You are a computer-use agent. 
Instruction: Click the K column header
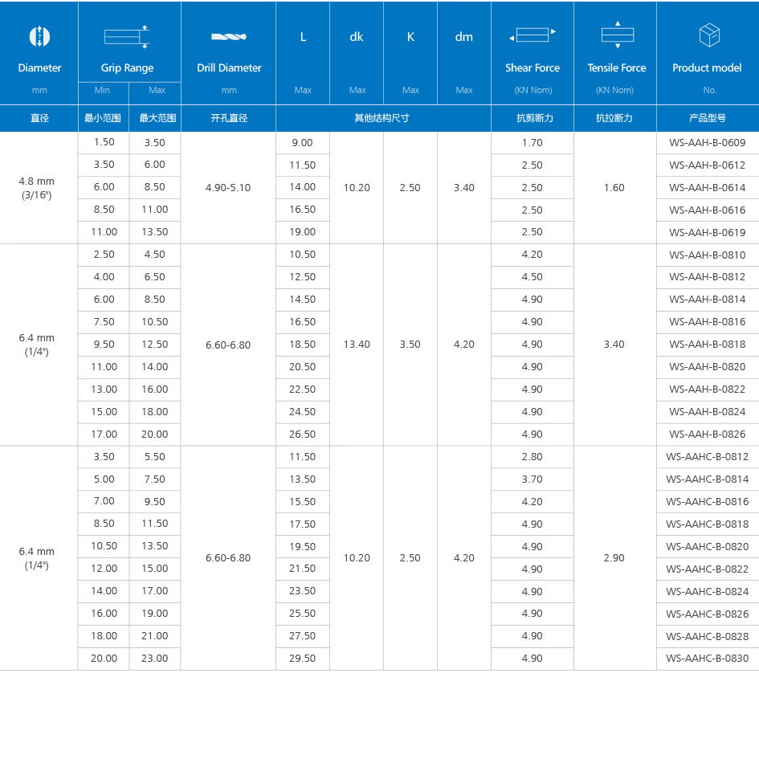410,37
